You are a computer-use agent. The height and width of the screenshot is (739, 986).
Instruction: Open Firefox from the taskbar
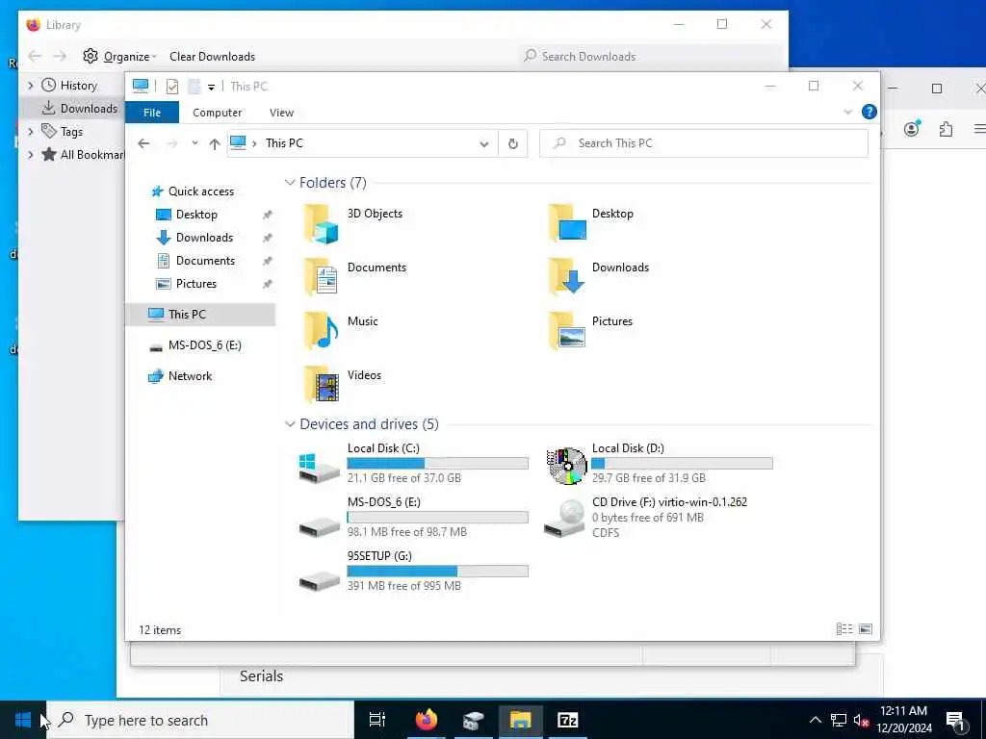427,720
